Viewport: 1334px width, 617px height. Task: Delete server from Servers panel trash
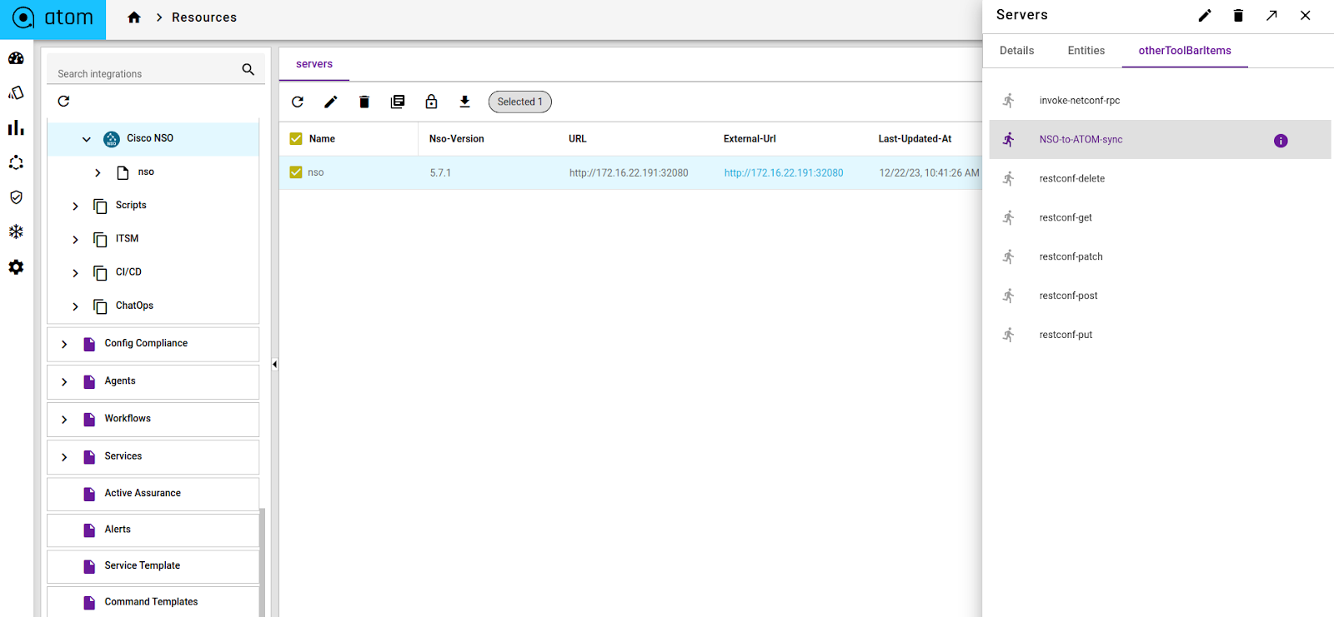click(1238, 15)
